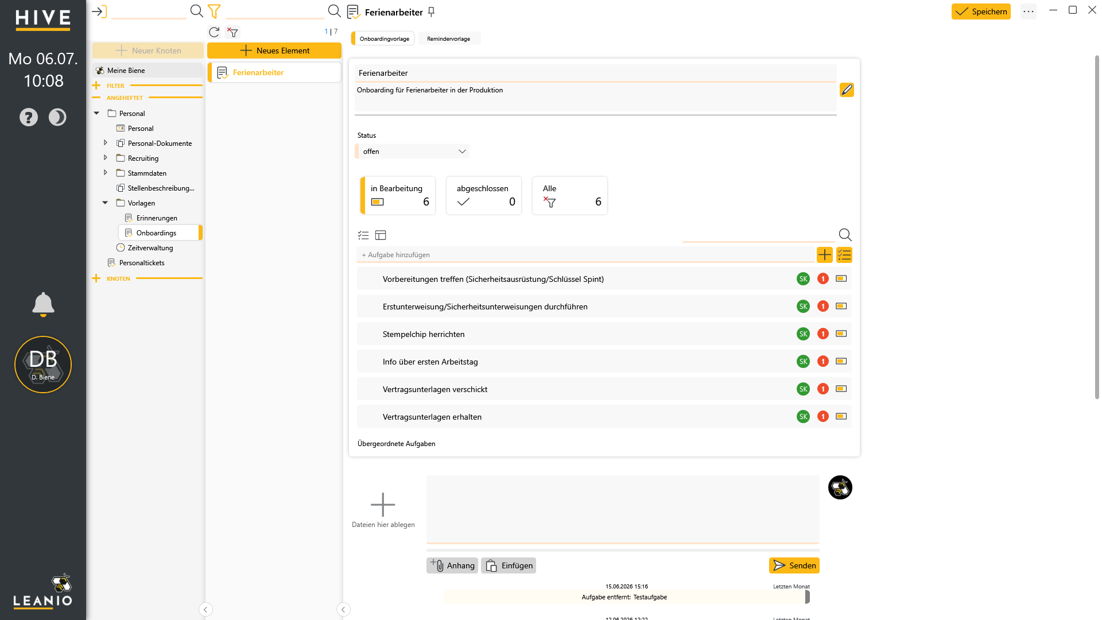
Task: Click the Anhang button
Action: (x=452, y=565)
